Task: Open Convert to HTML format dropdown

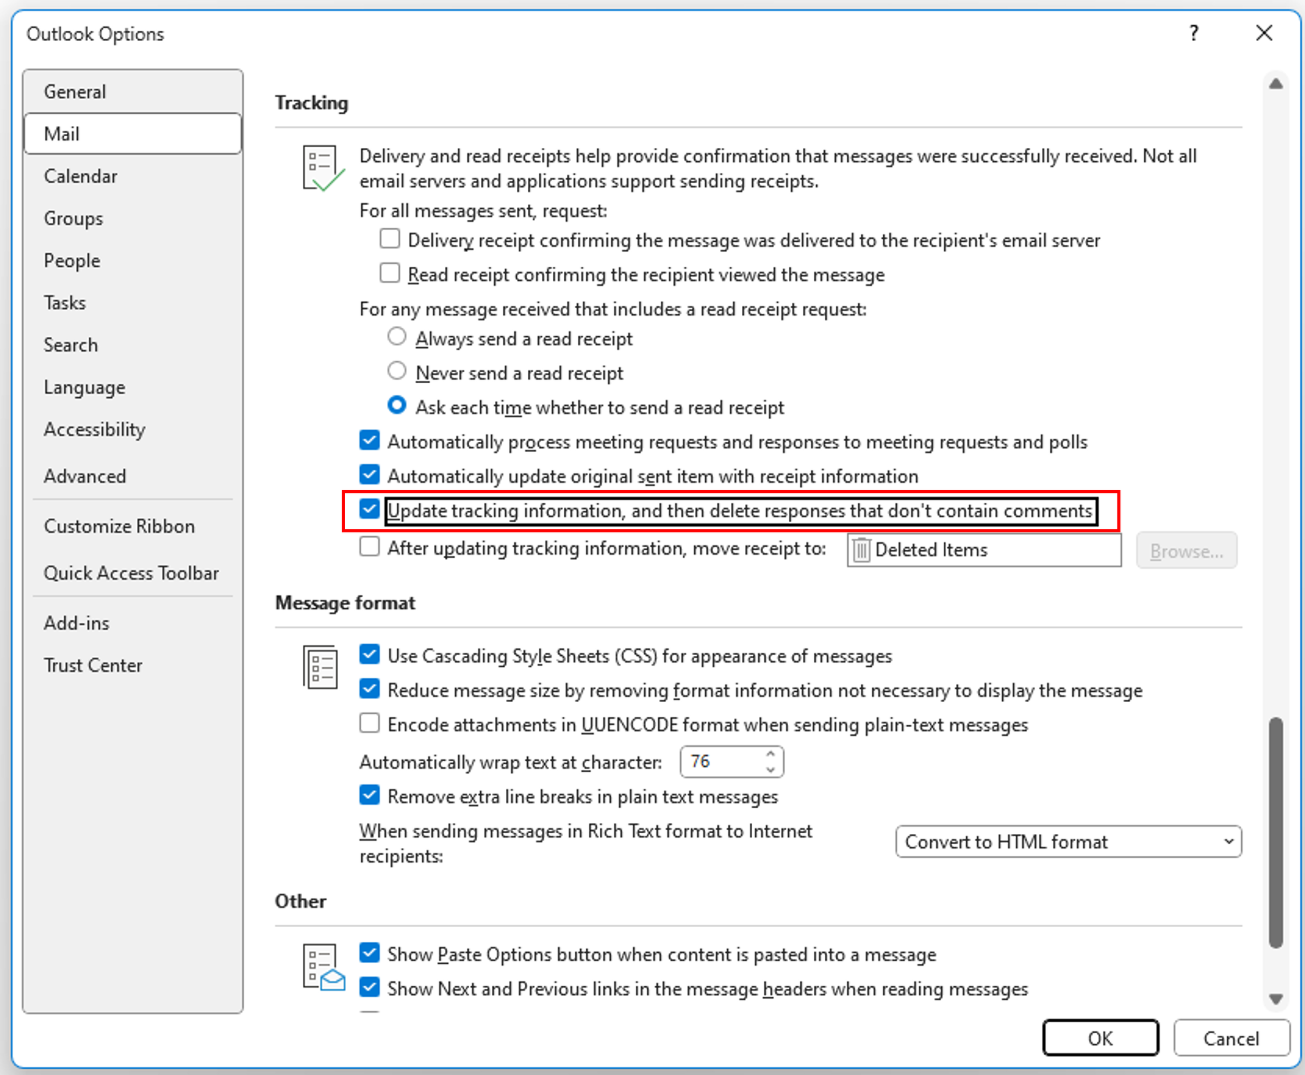Action: [1068, 842]
